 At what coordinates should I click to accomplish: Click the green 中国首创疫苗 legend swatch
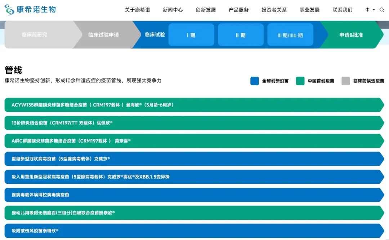tap(300, 81)
